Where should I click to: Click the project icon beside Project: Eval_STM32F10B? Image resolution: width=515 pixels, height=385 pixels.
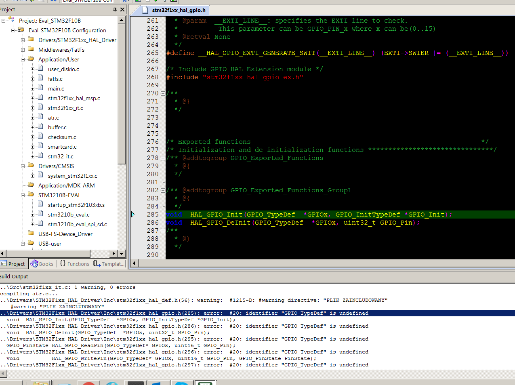[x=11, y=20]
